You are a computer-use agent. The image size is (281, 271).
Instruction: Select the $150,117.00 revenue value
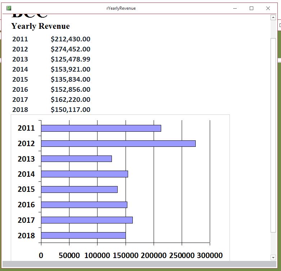click(71, 109)
